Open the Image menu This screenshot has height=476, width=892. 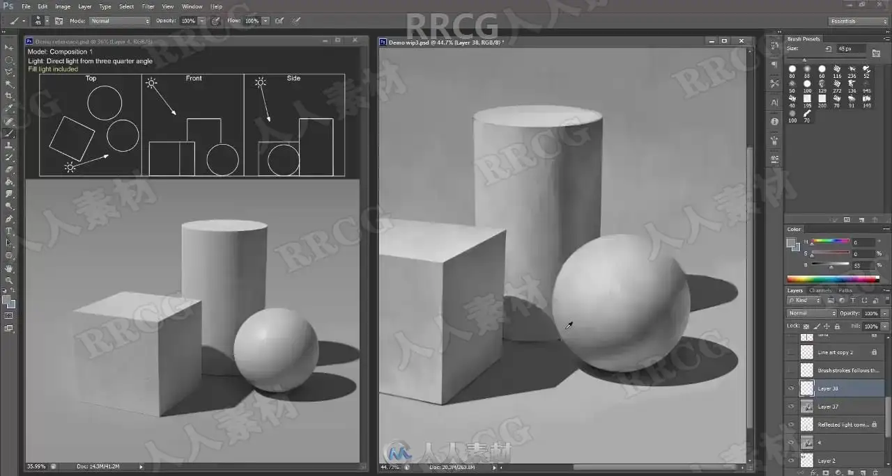coord(63,6)
